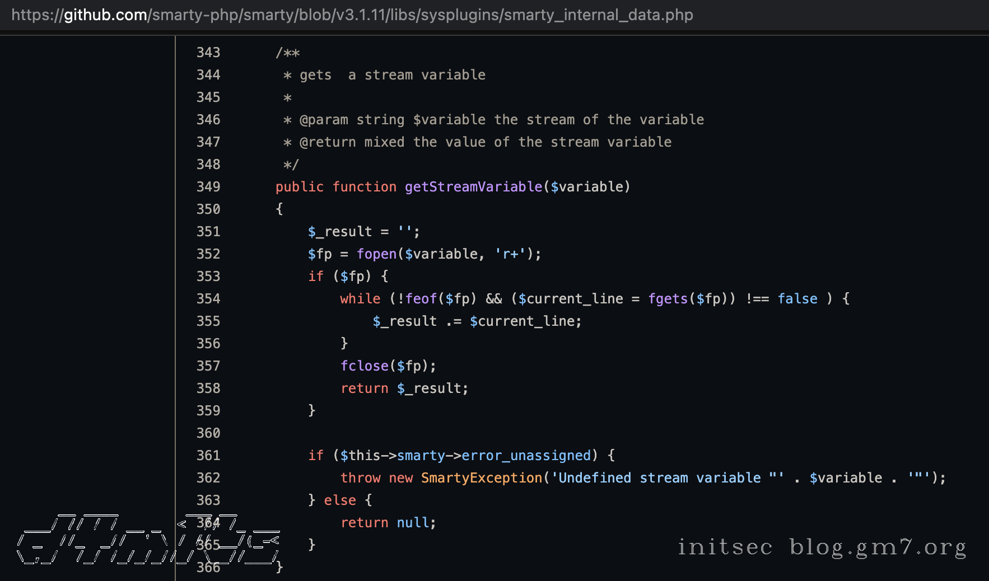
Task: Click the SmartyException class name
Action: 482,478
